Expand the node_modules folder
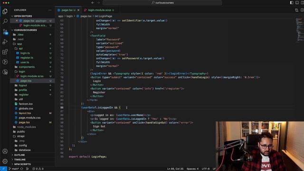304x171 pixels. (32, 127)
